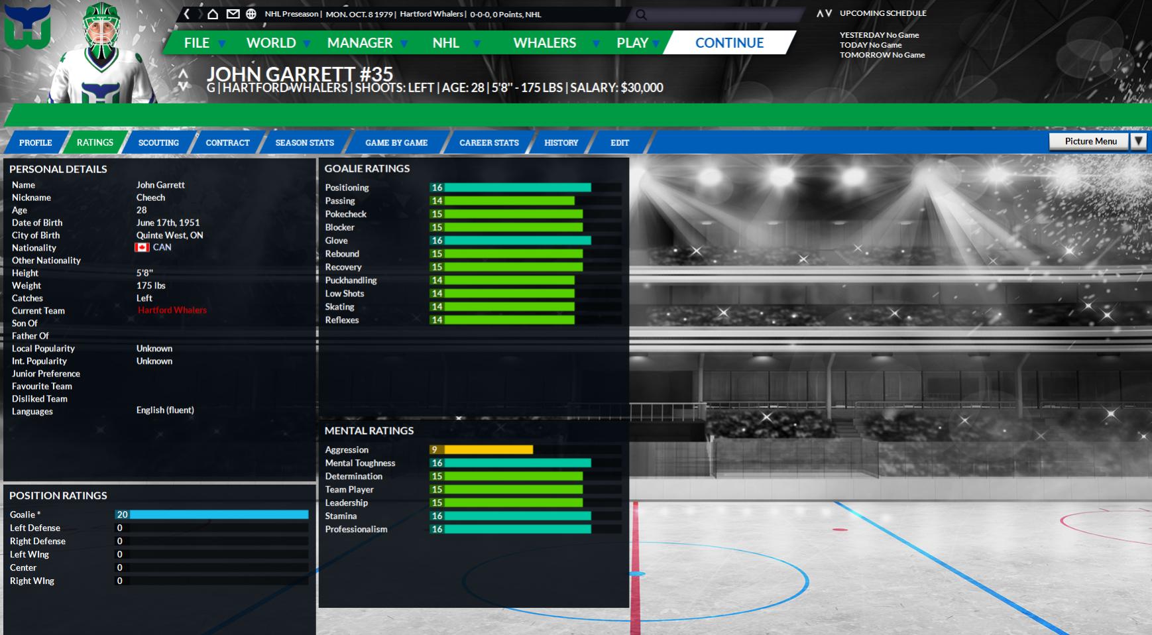Collapse the upcoming schedule with the up arrow
This screenshot has width=1152, height=635.
820,13
